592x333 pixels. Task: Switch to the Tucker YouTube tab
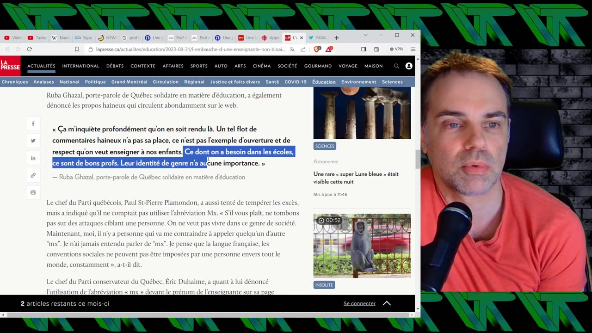(37, 38)
